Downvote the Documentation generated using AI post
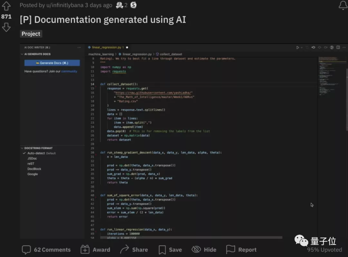This screenshot has height=257, width=348. (x=6, y=27)
